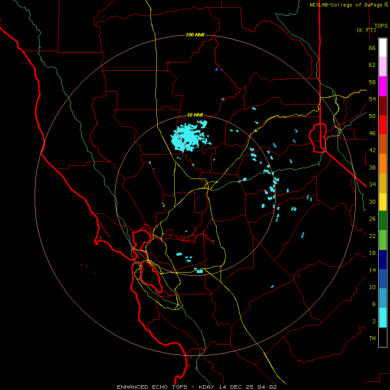Click legend value 18
The image size is (390, 390).
[x=372, y=253]
